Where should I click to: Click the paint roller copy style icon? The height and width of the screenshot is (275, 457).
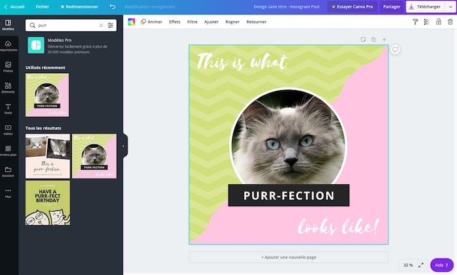(415, 22)
